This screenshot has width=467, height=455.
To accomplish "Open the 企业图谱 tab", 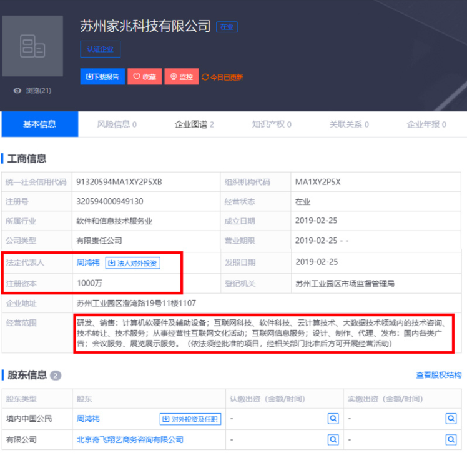I will (x=194, y=124).
